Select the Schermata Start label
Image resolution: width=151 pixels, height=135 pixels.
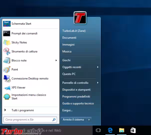coord(21,24)
